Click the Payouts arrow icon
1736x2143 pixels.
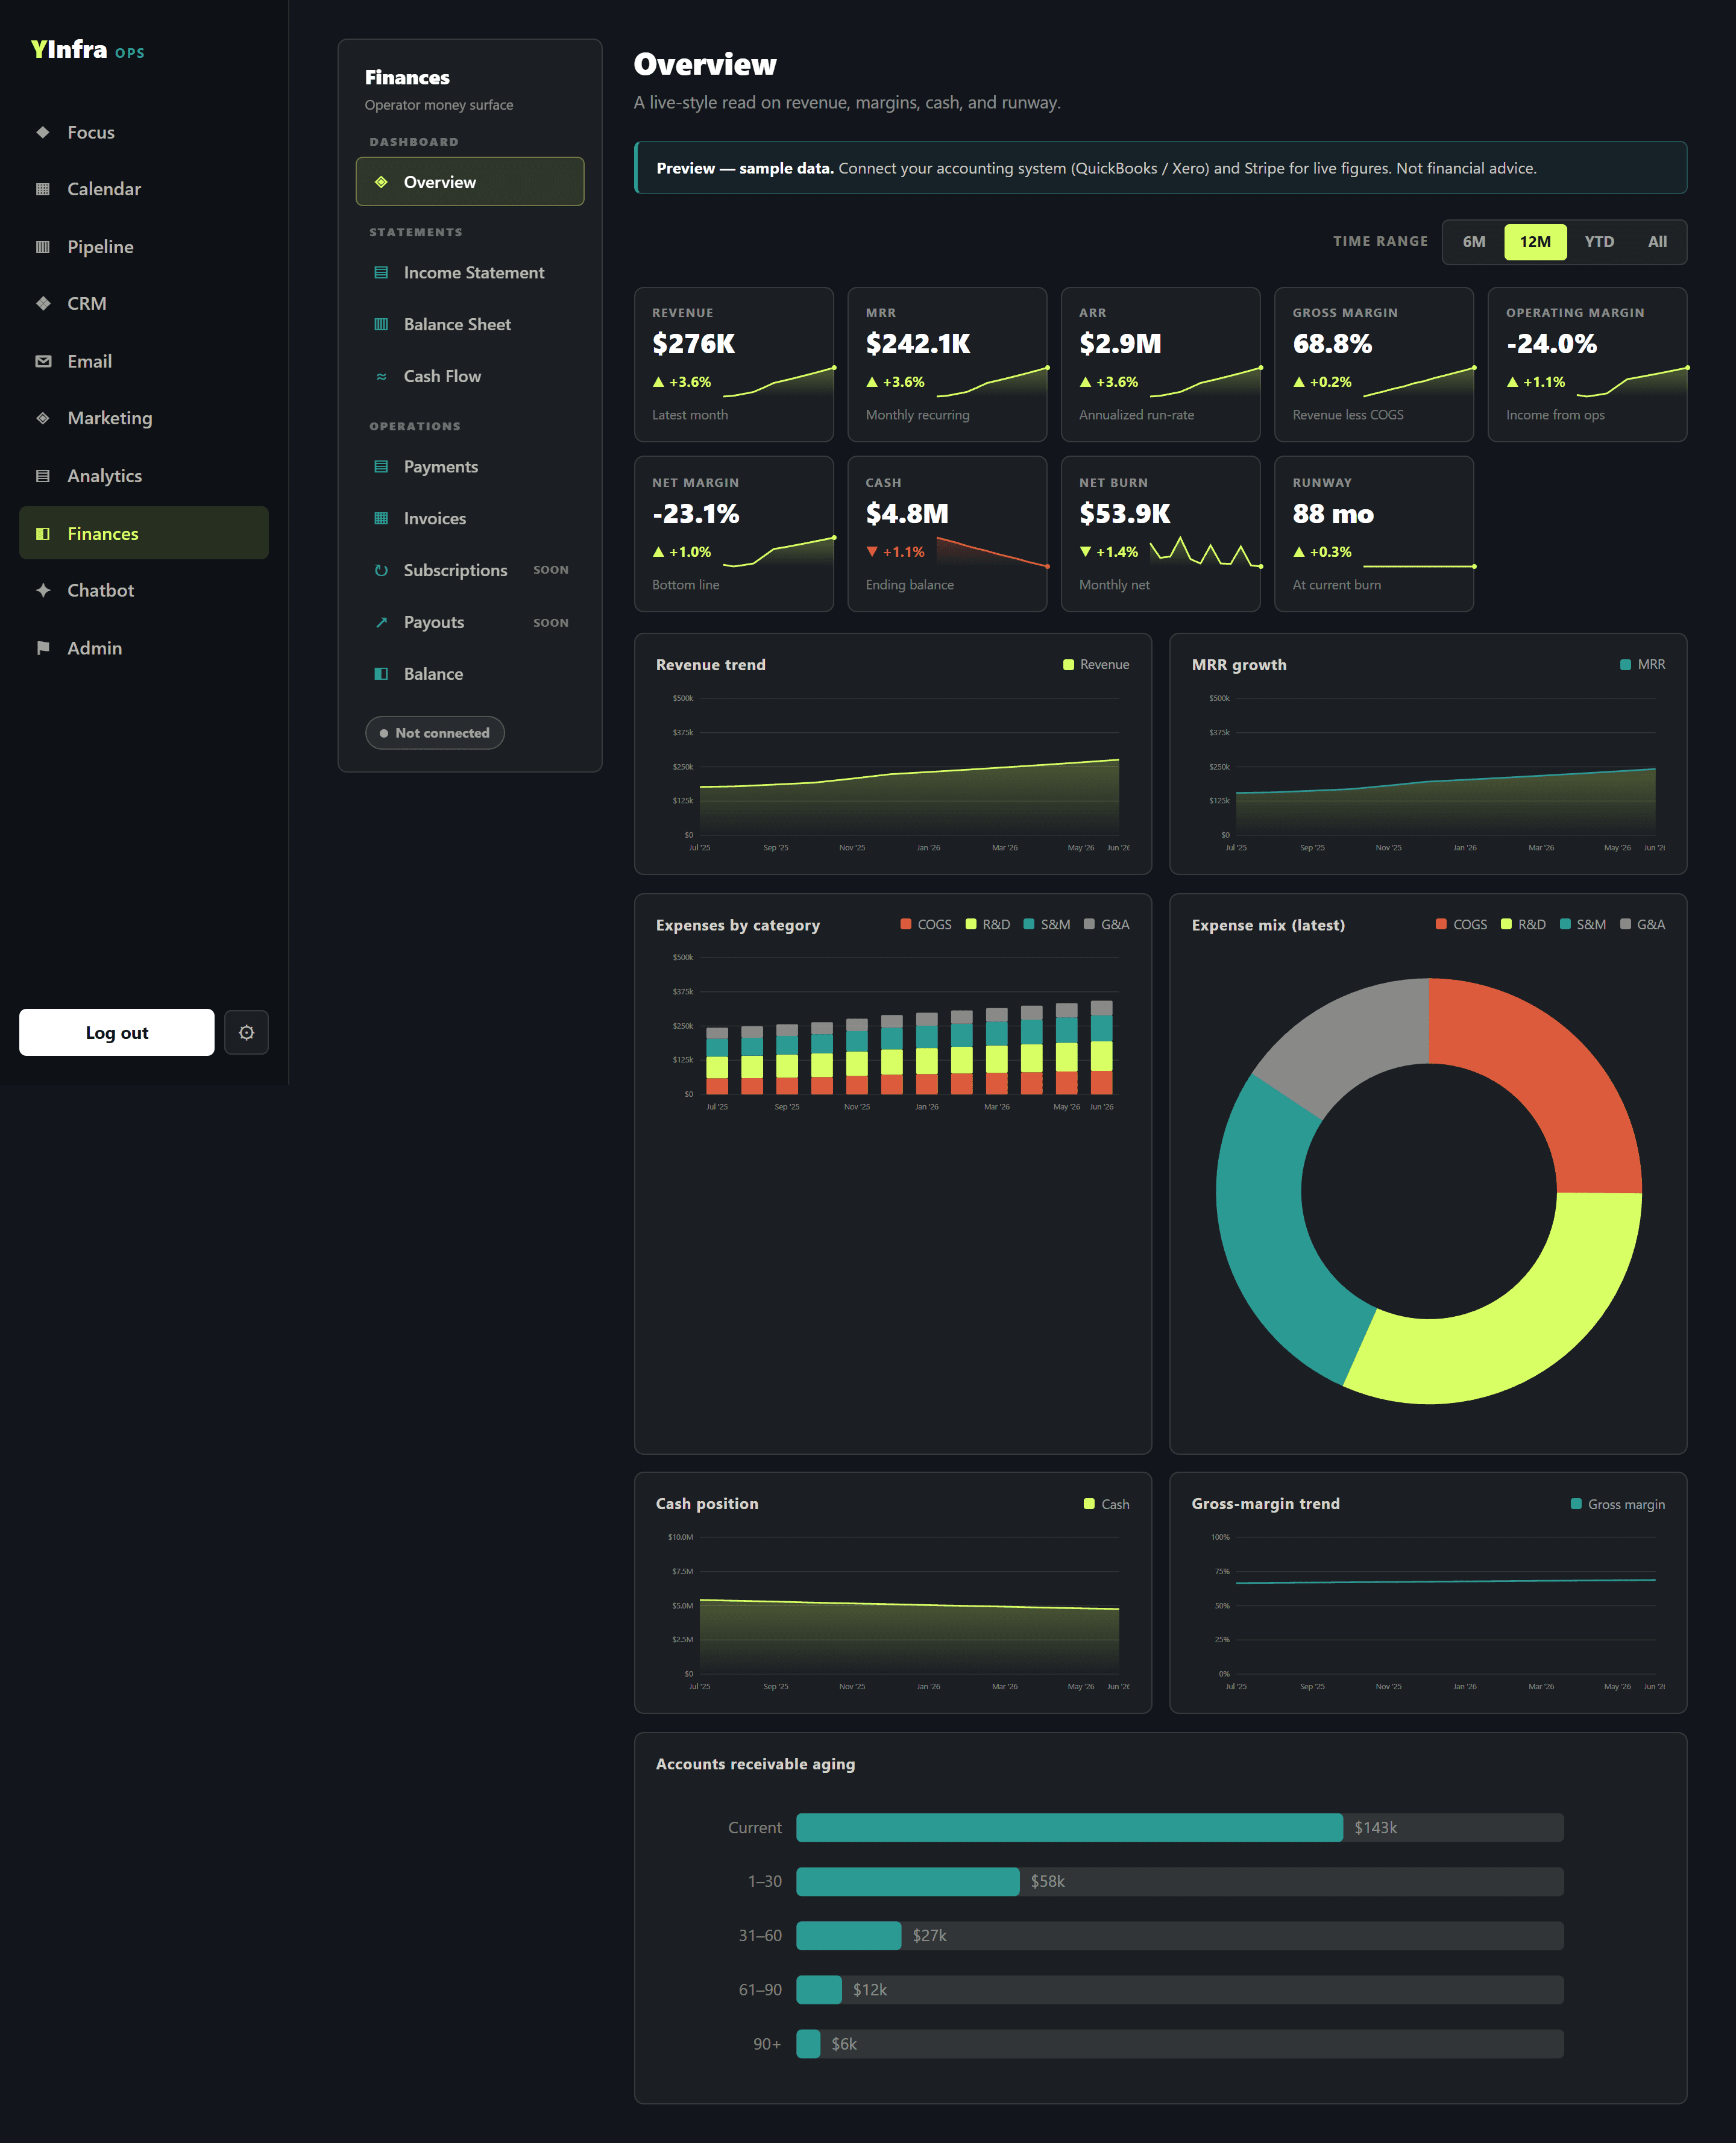381,622
